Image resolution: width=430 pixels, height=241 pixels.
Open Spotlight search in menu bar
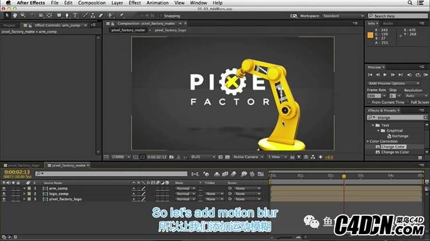click(x=410, y=3)
